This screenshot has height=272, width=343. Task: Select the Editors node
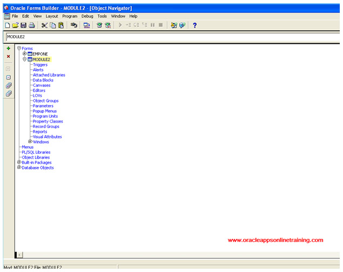[39, 90]
